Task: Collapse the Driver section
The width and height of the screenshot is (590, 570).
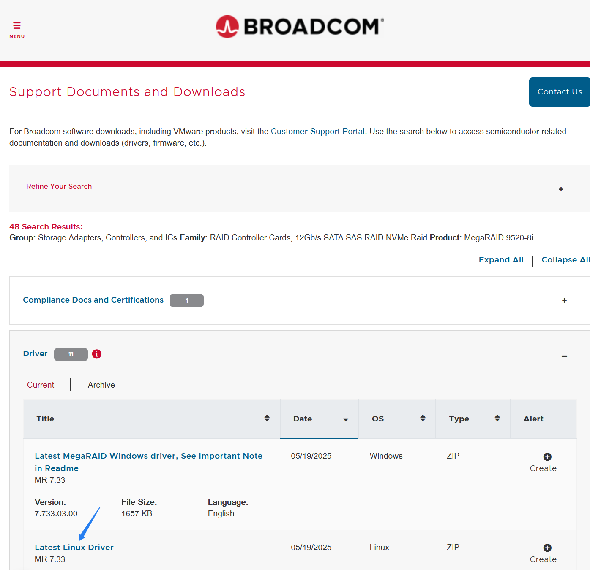Action: (564, 356)
